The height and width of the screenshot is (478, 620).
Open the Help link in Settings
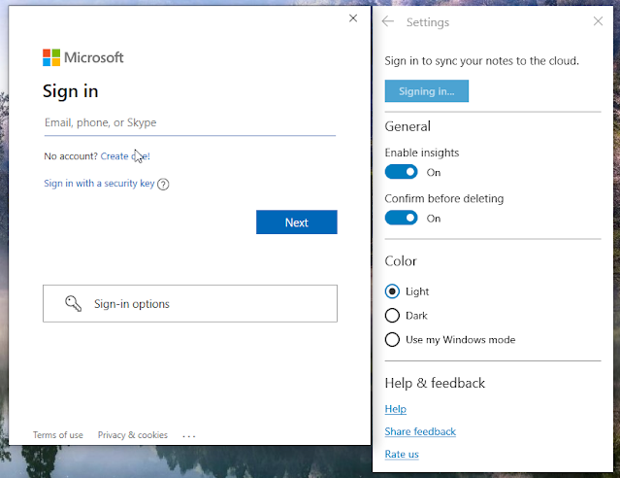[396, 409]
